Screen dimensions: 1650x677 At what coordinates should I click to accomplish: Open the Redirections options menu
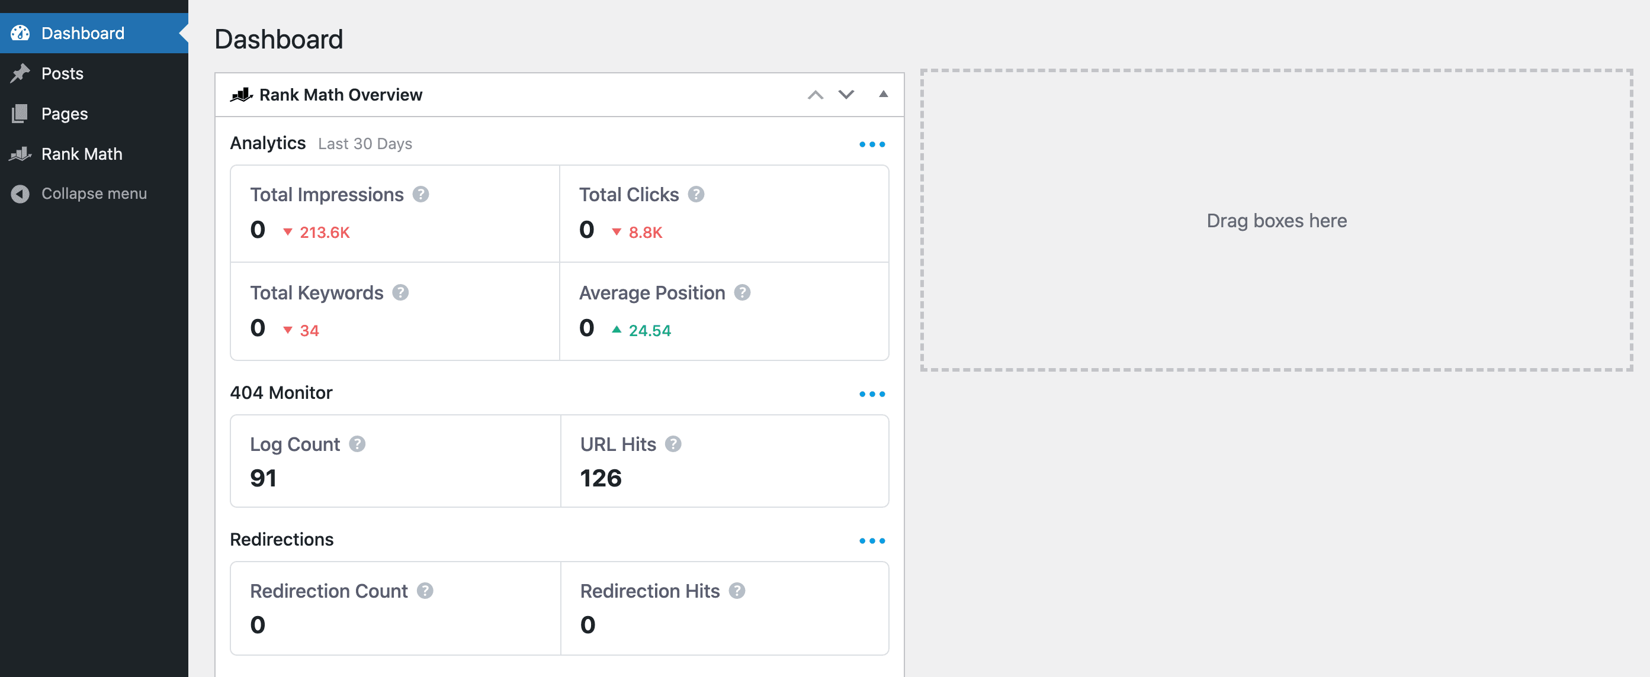872,540
